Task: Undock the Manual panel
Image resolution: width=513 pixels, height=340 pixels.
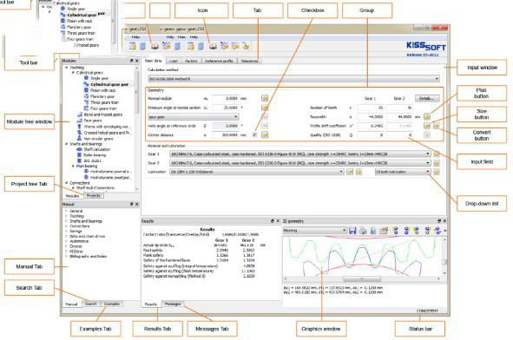Action: point(132,205)
